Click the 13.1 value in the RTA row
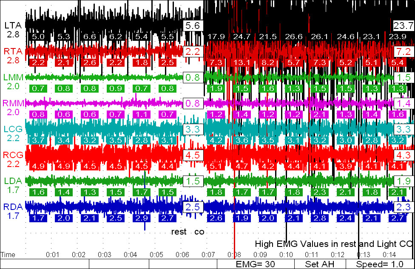 coord(242,63)
